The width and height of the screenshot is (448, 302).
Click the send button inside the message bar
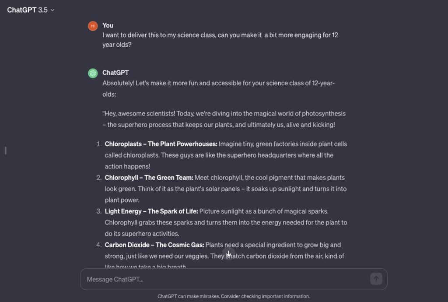click(376, 279)
